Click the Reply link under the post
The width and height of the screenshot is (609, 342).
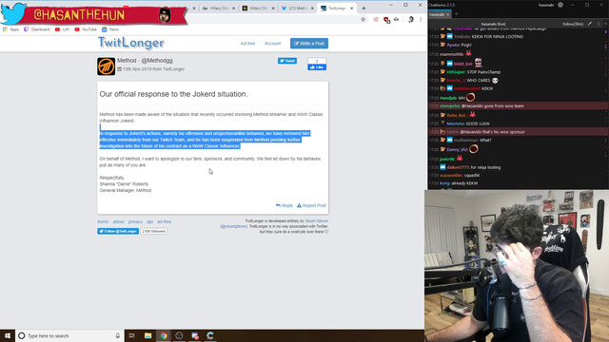pyautogui.click(x=285, y=205)
